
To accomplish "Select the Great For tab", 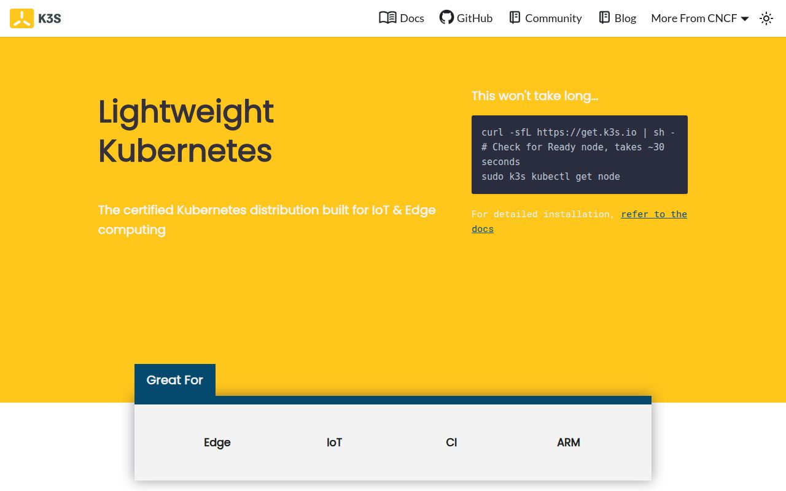I will [x=175, y=380].
